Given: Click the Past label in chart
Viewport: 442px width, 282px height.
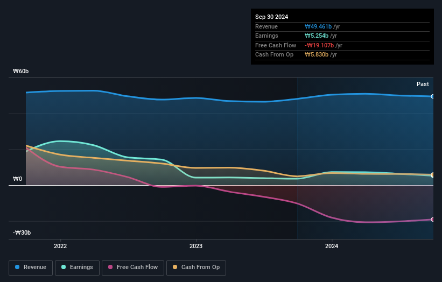Looking at the screenshot, I should pos(423,84).
